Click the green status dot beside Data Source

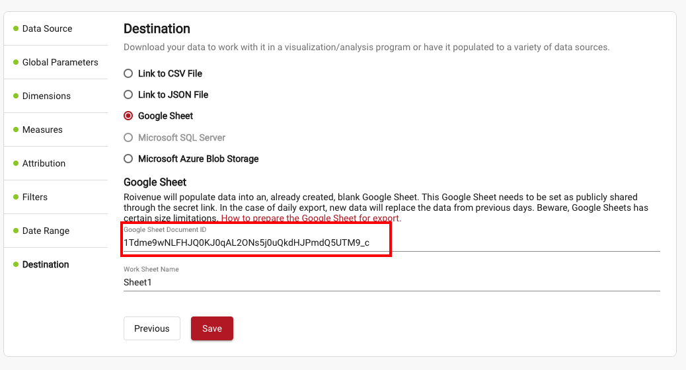pyautogui.click(x=16, y=28)
